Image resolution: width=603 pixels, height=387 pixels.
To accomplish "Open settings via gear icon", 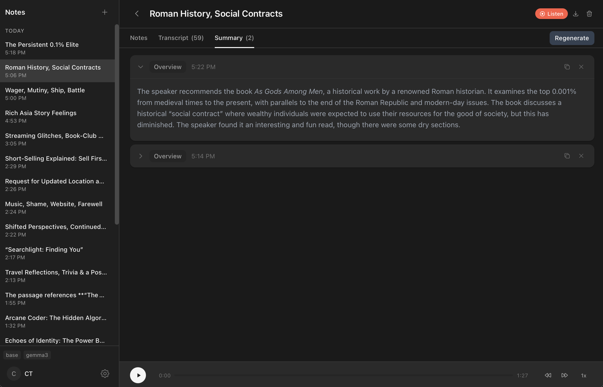I will click(105, 374).
